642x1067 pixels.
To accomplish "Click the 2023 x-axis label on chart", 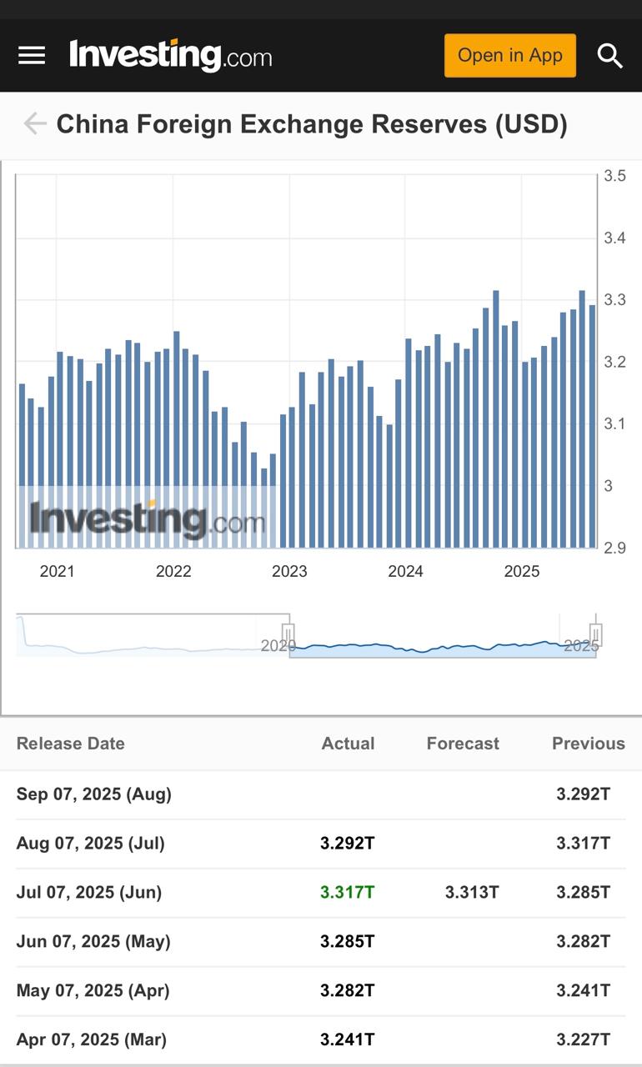I will click(x=289, y=572).
